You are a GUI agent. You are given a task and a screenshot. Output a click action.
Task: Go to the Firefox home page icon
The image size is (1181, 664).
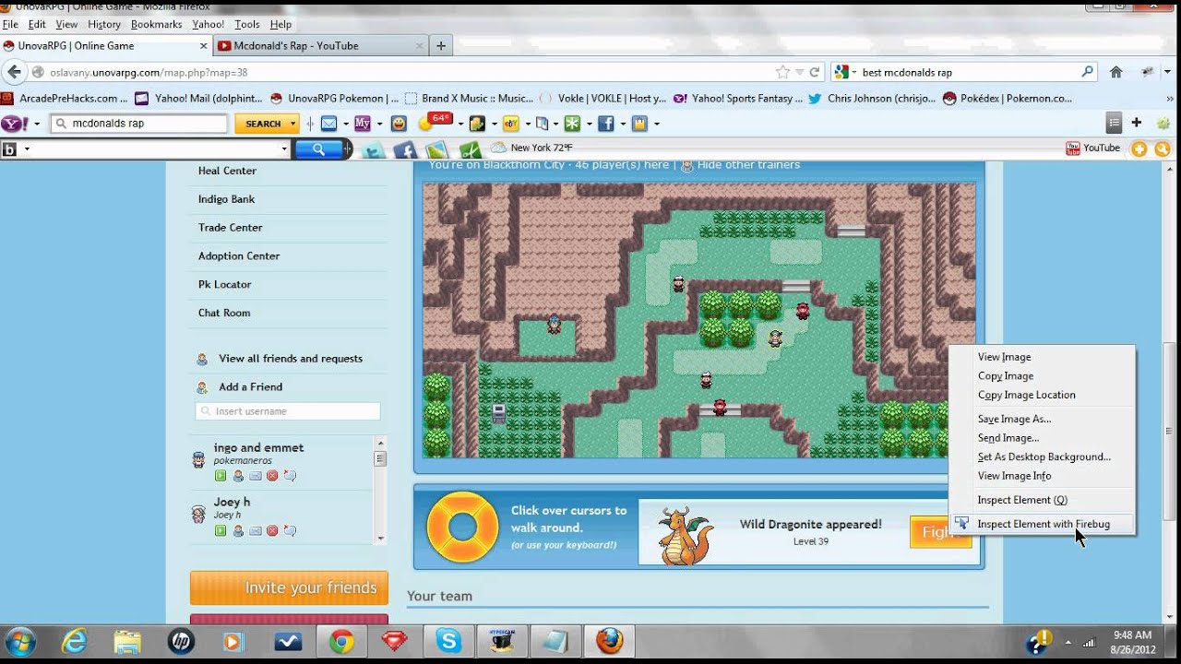pos(1115,72)
